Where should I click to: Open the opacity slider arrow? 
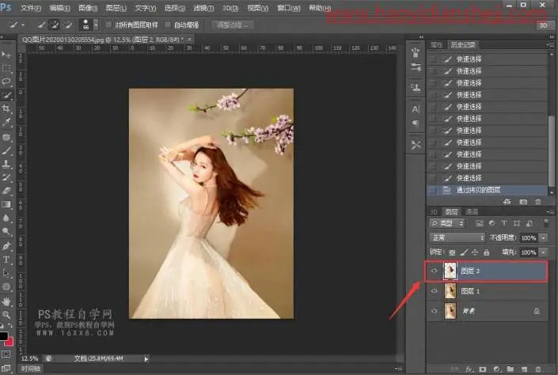[x=544, y=237]
